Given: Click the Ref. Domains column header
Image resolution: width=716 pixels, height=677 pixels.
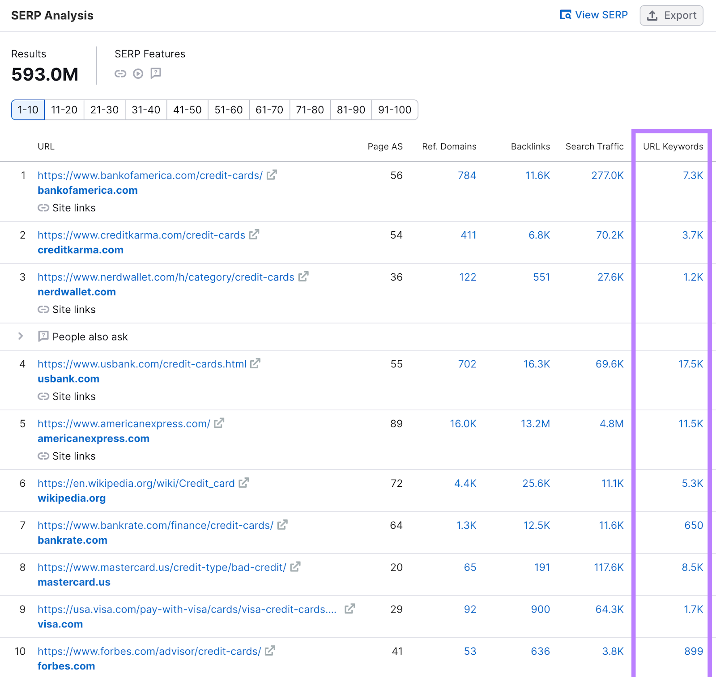Looking at the screenshot, I should [449, 146].
